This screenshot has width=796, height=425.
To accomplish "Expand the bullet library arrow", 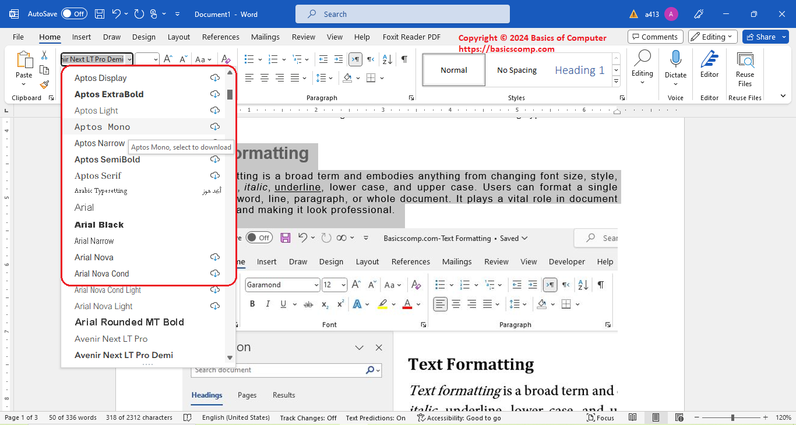I will coord(259,59).
